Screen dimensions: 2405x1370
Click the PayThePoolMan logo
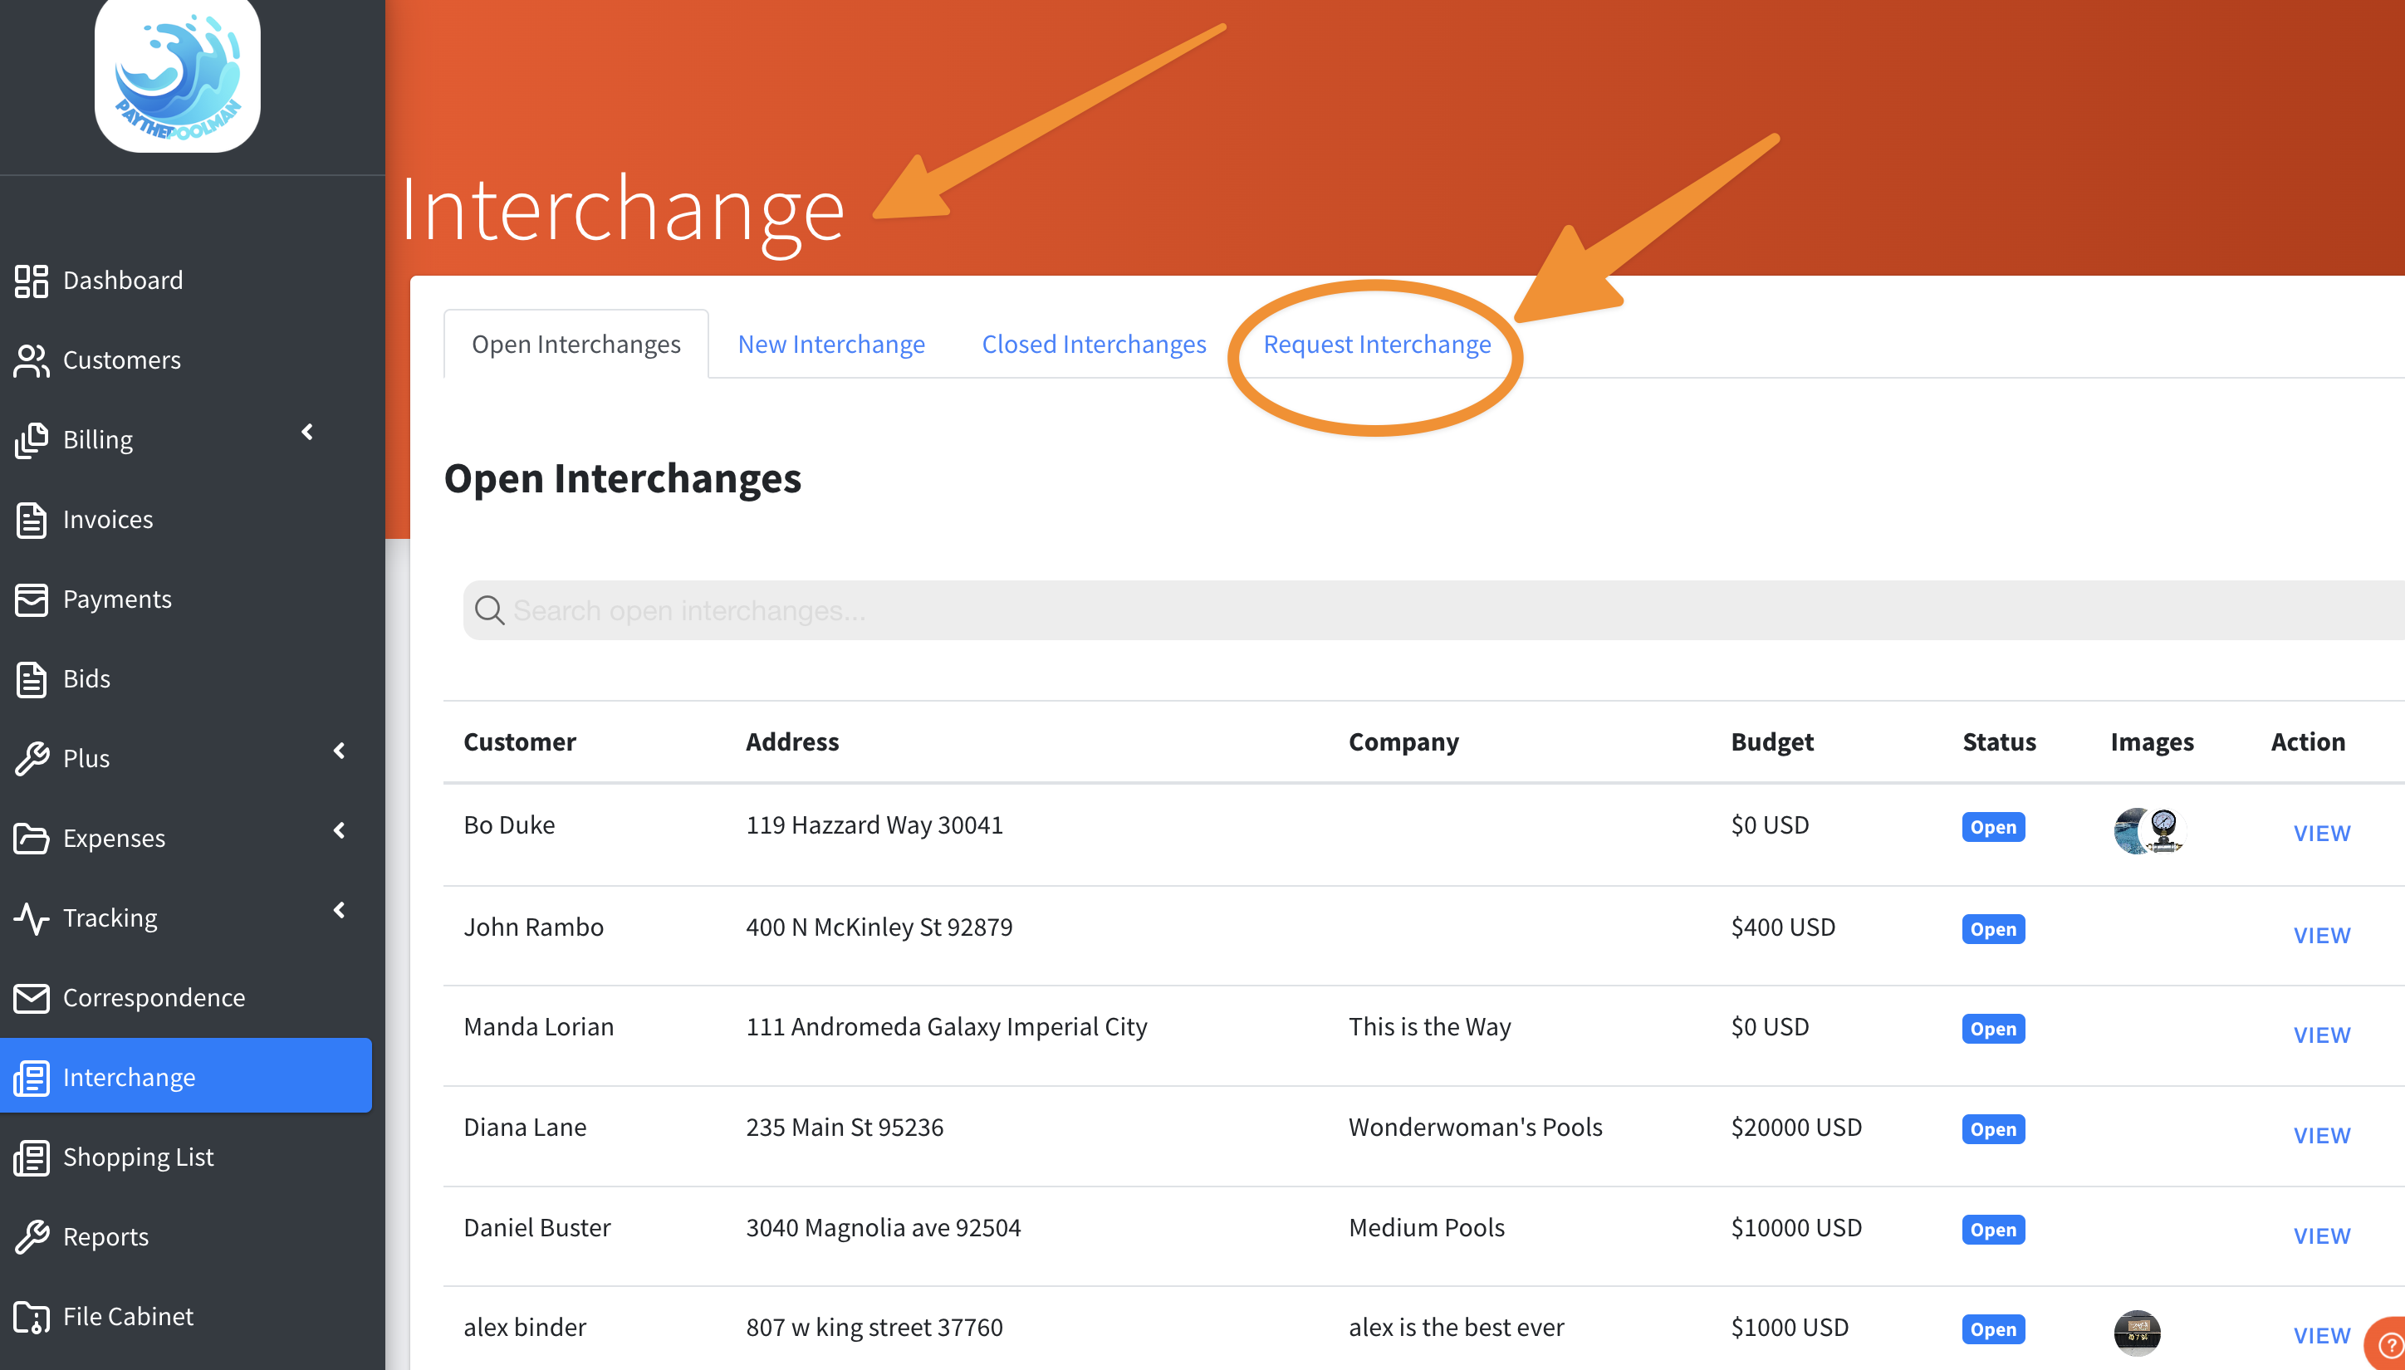coord(178,76)
